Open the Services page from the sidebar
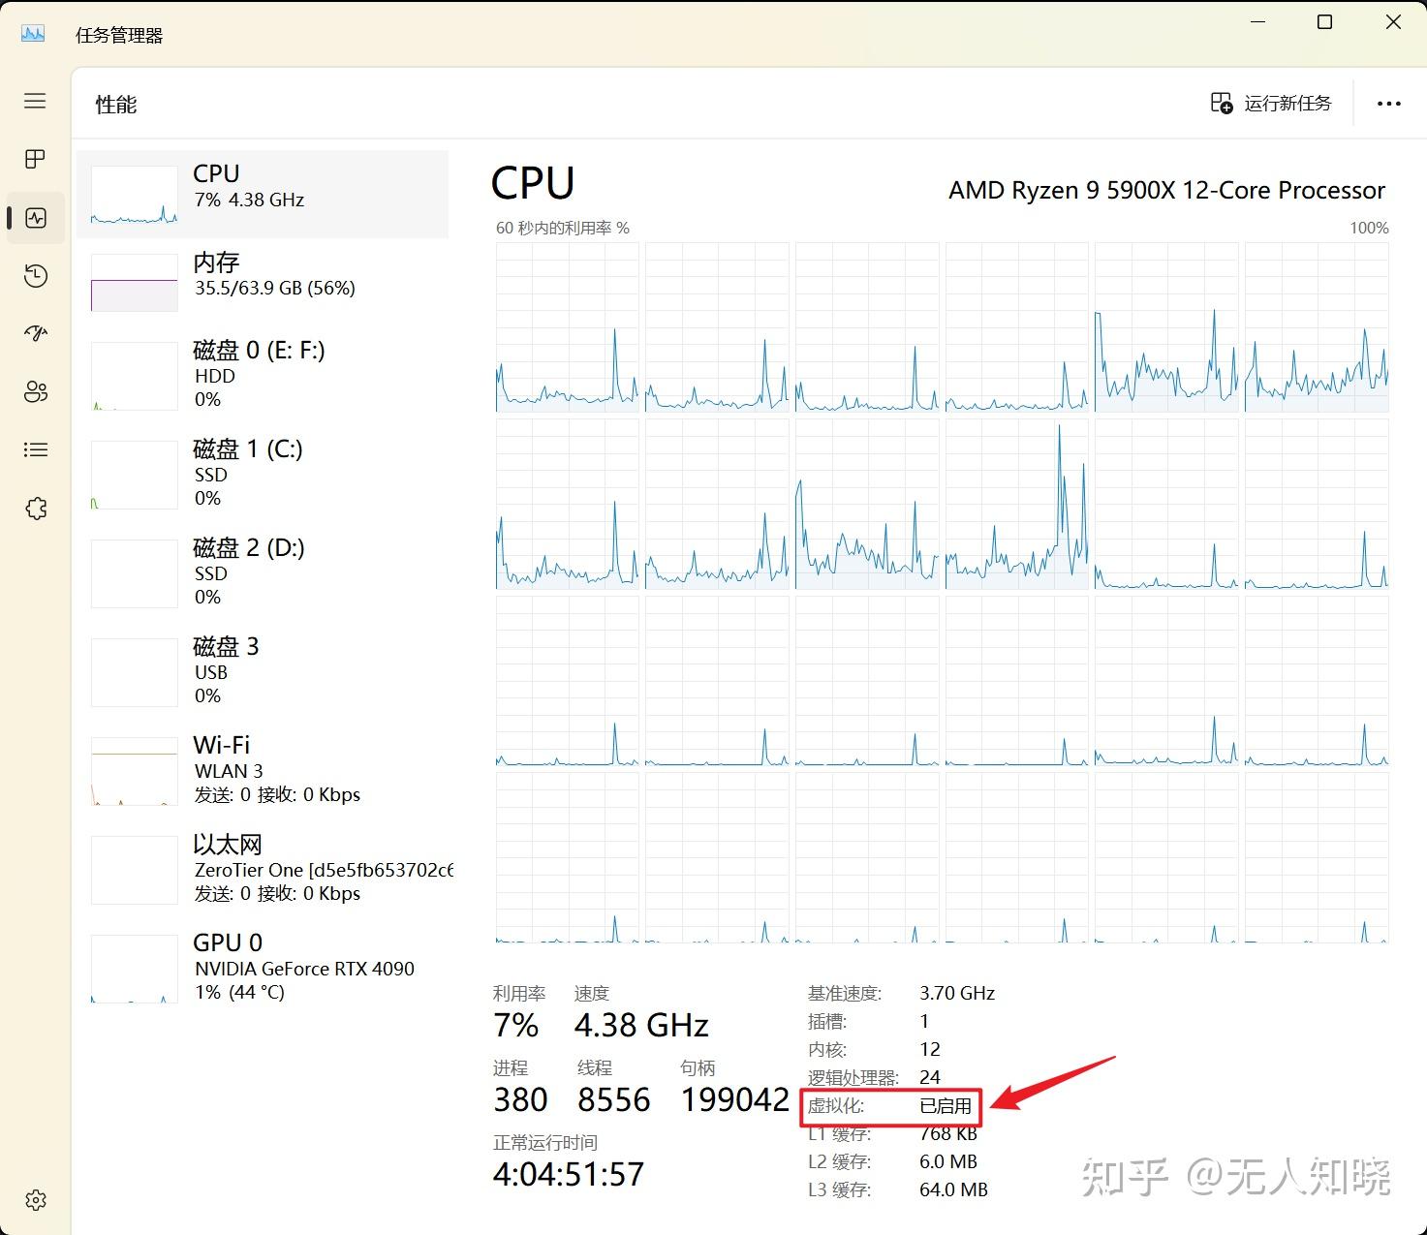The height and width of the screenshot is (1235, 1427). (35, 508)
